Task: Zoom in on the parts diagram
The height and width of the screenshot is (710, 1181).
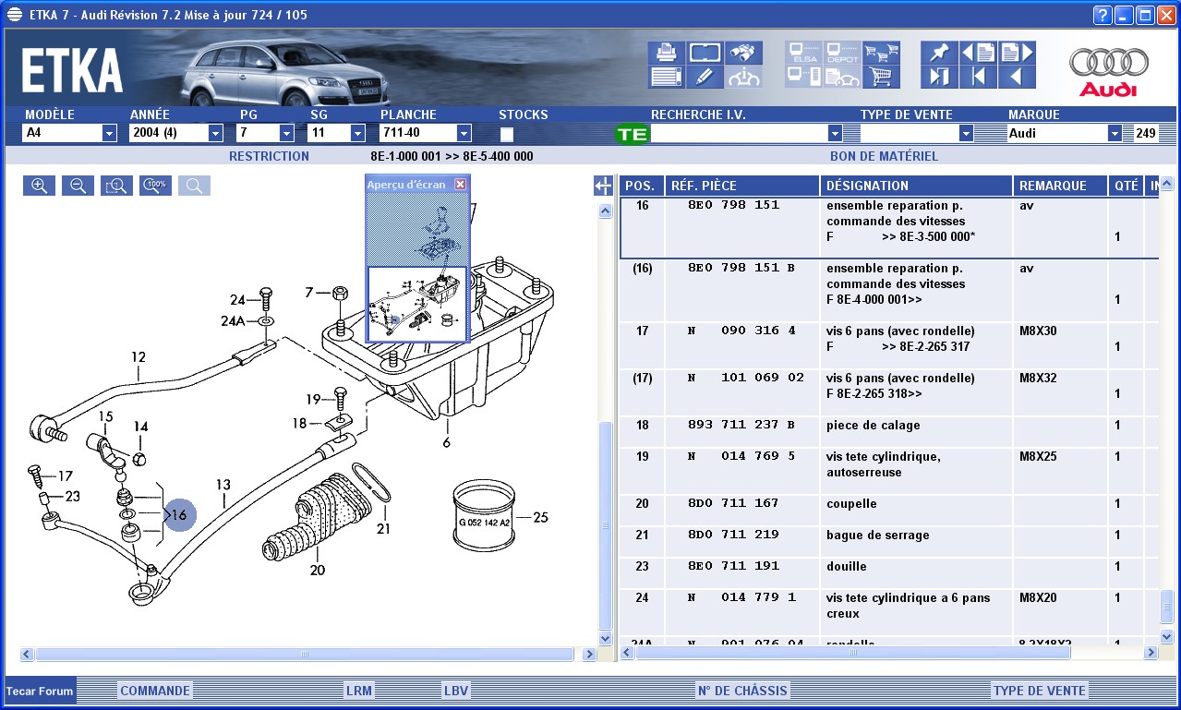Action: pyautogui.click(x=39, y=186)
